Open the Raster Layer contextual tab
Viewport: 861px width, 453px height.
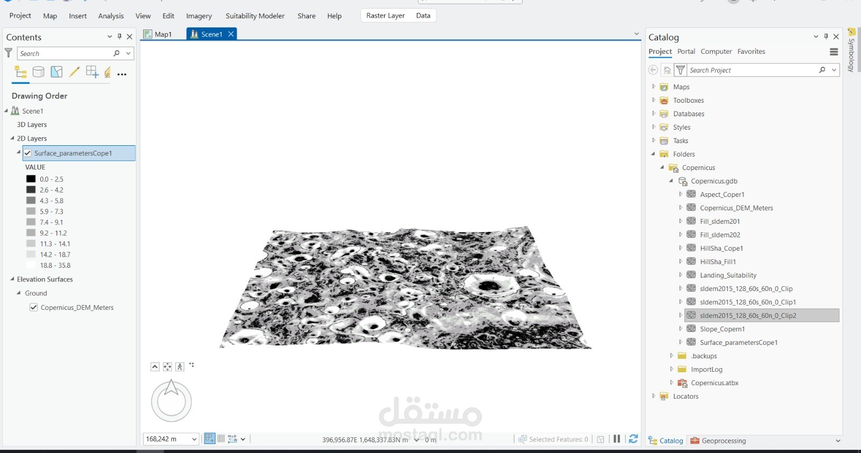point(385,16)
